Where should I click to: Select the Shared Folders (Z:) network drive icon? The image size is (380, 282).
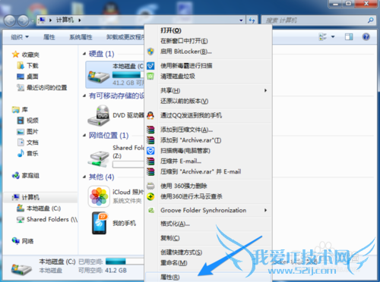[98, 158]
